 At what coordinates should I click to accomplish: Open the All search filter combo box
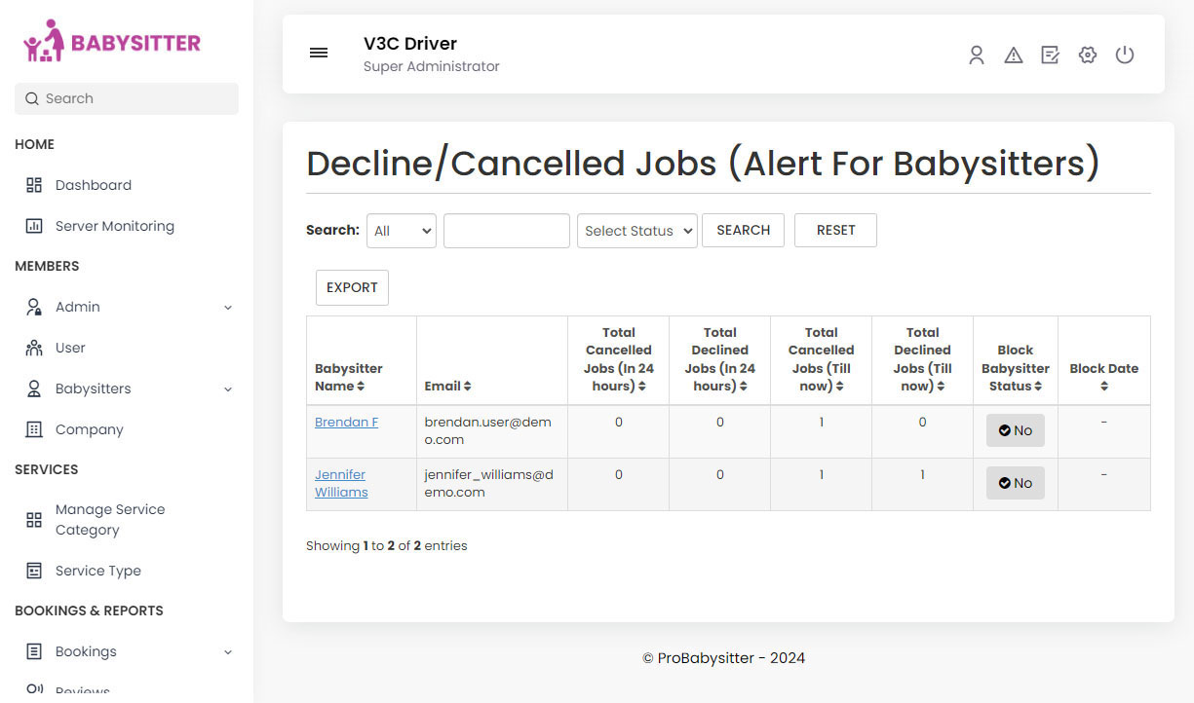pos(401,230)
